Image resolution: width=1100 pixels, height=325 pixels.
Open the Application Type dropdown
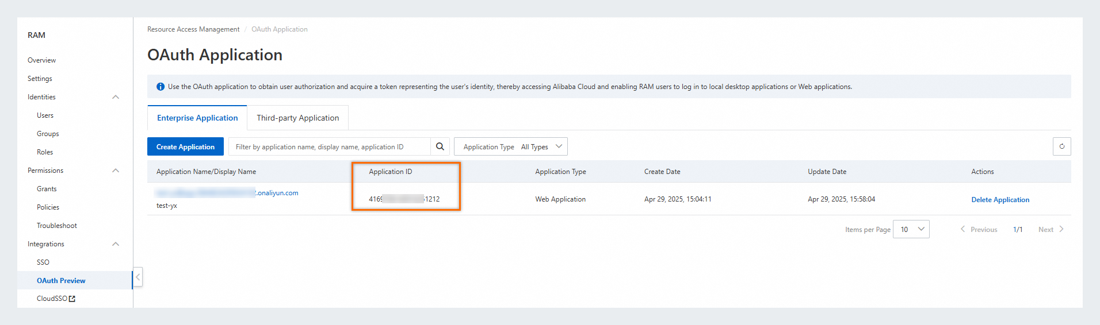click(x=511, y=146)
